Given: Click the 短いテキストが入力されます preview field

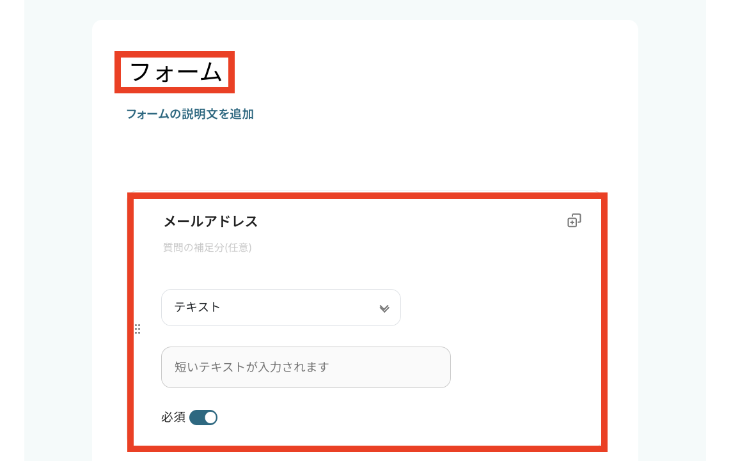Looking at the screenshot, I should click(306, 367).
